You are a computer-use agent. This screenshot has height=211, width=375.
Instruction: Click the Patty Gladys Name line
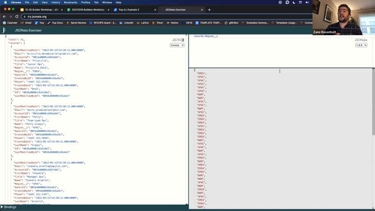pos(30,124)
